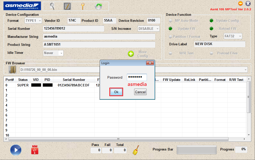
Task: Click the green plus More Config icon
Action: coord(131,54)
